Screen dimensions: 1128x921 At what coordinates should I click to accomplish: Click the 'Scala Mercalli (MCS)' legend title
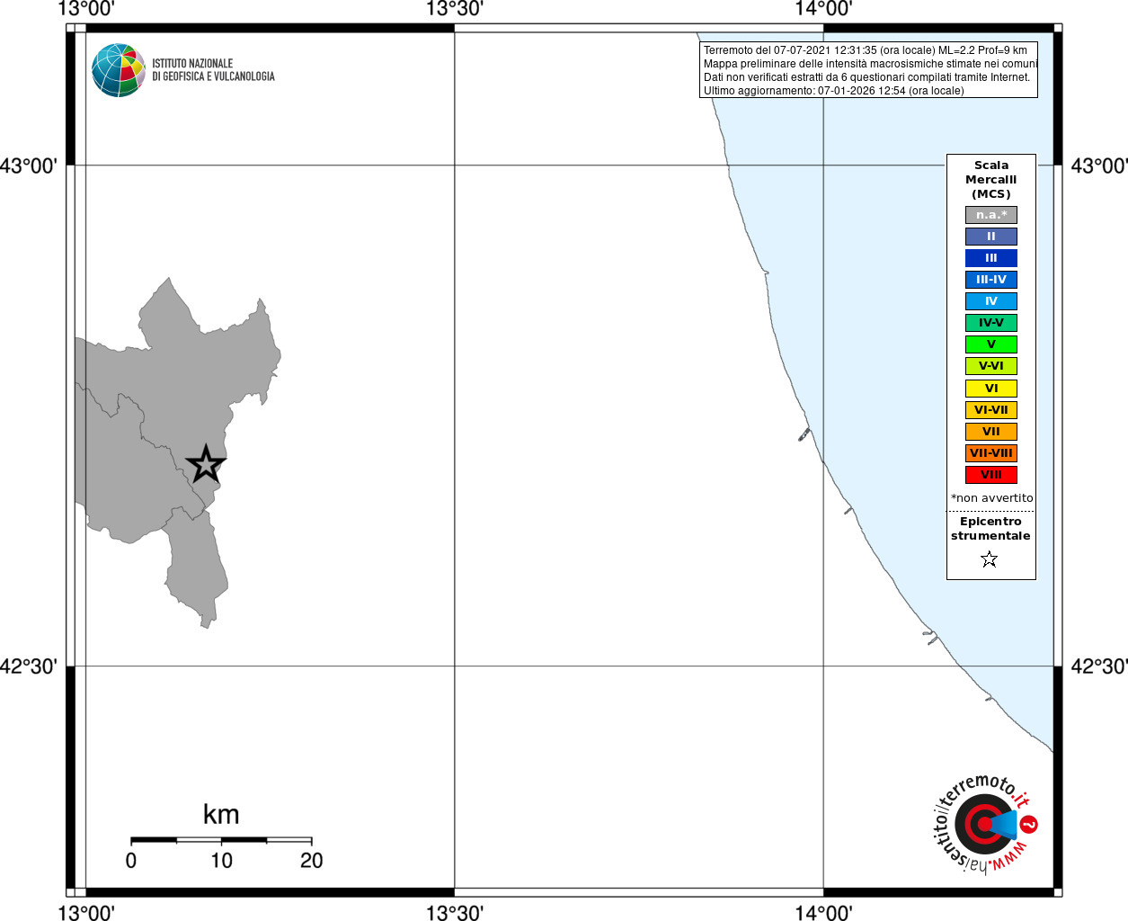[991, 180]
